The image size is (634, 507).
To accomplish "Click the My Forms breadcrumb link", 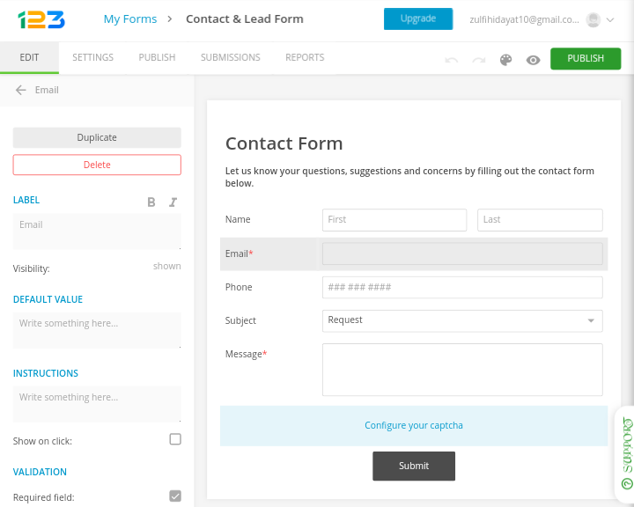I will [x=130, y=19].
